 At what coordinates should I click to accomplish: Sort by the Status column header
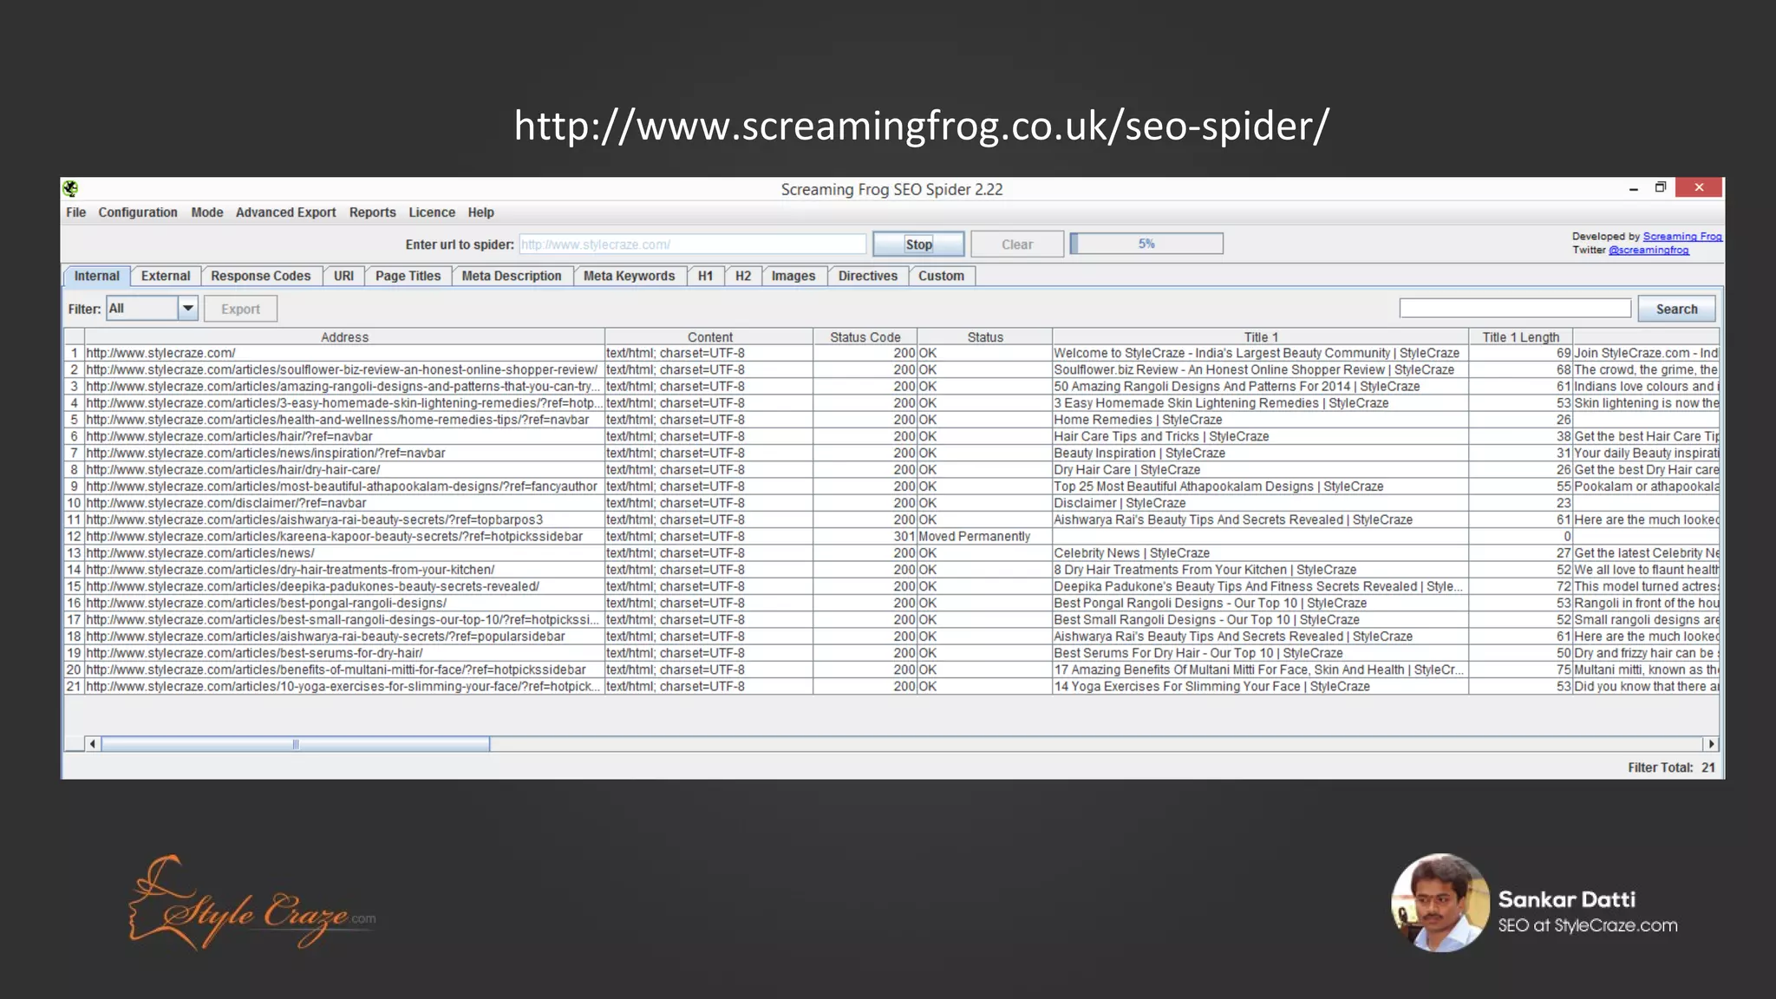coord(985,337)
